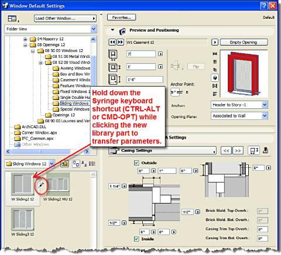281x255 pixels.
Task: Open the Casing Settings page dropdown
Action: point(162,150)
